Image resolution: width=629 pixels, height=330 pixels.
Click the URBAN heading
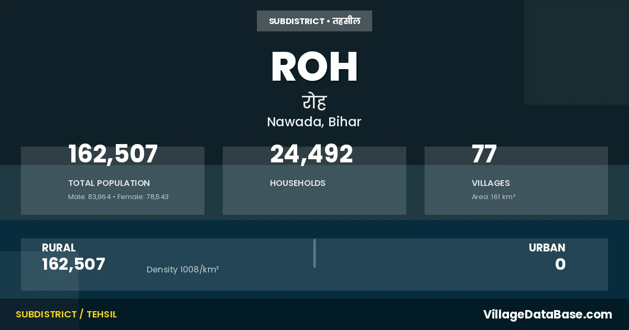click(x=547, y=248)
